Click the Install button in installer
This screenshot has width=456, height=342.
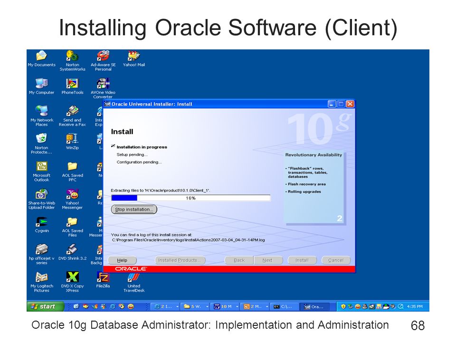tap(302, 260)
